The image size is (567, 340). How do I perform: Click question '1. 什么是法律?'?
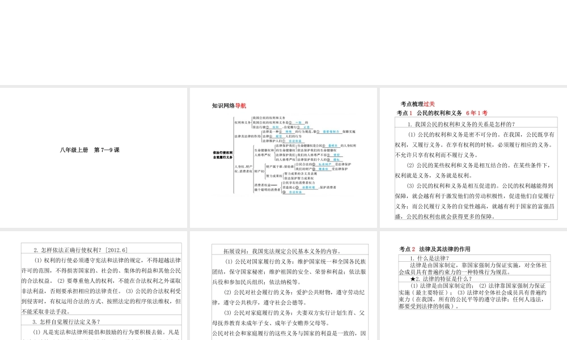click(x=429, y=258)
